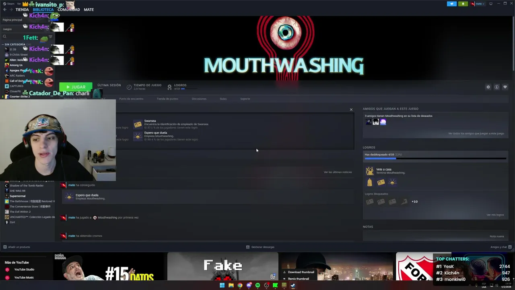Add Mouthwashing to favorites heart icon
Screen dimensions: 515x290
tap(505, 87)
